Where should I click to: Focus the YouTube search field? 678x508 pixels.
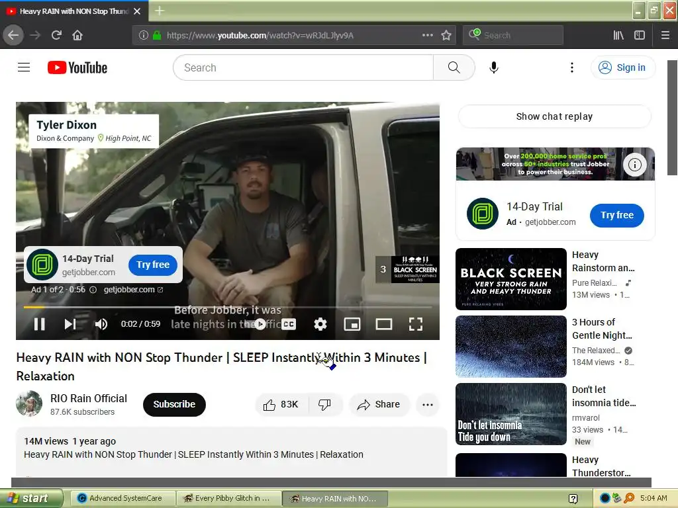[303, 67]
